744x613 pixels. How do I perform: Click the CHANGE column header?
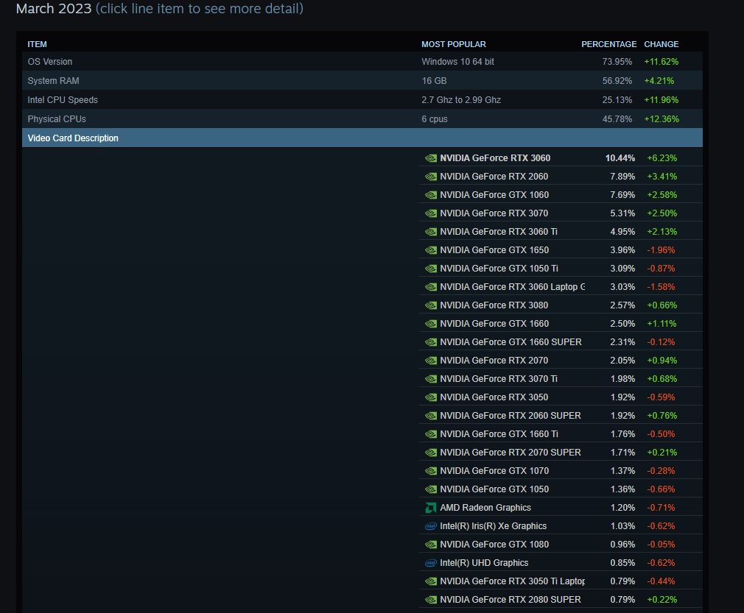(x=661, y=44)
